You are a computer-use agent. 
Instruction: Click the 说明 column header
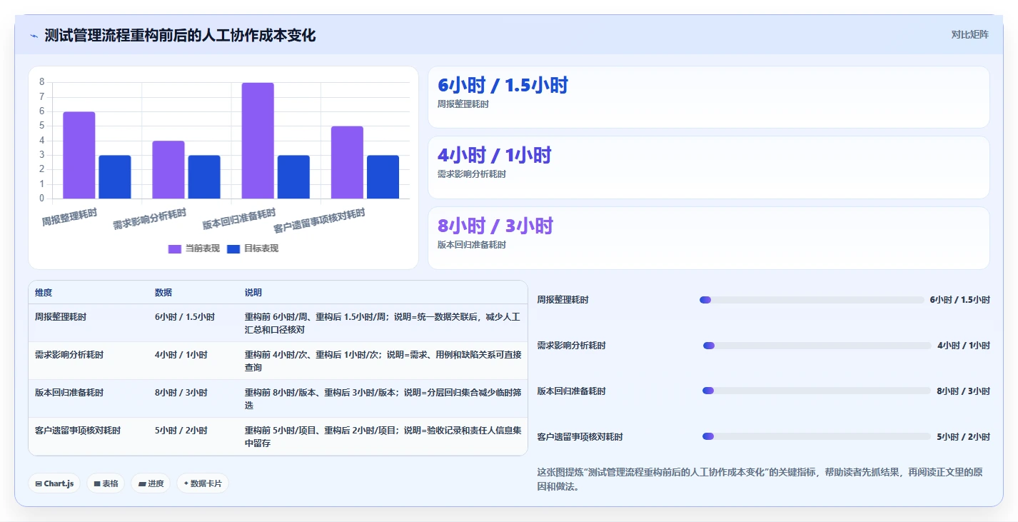pyautogui.click(x=253, y=293)
